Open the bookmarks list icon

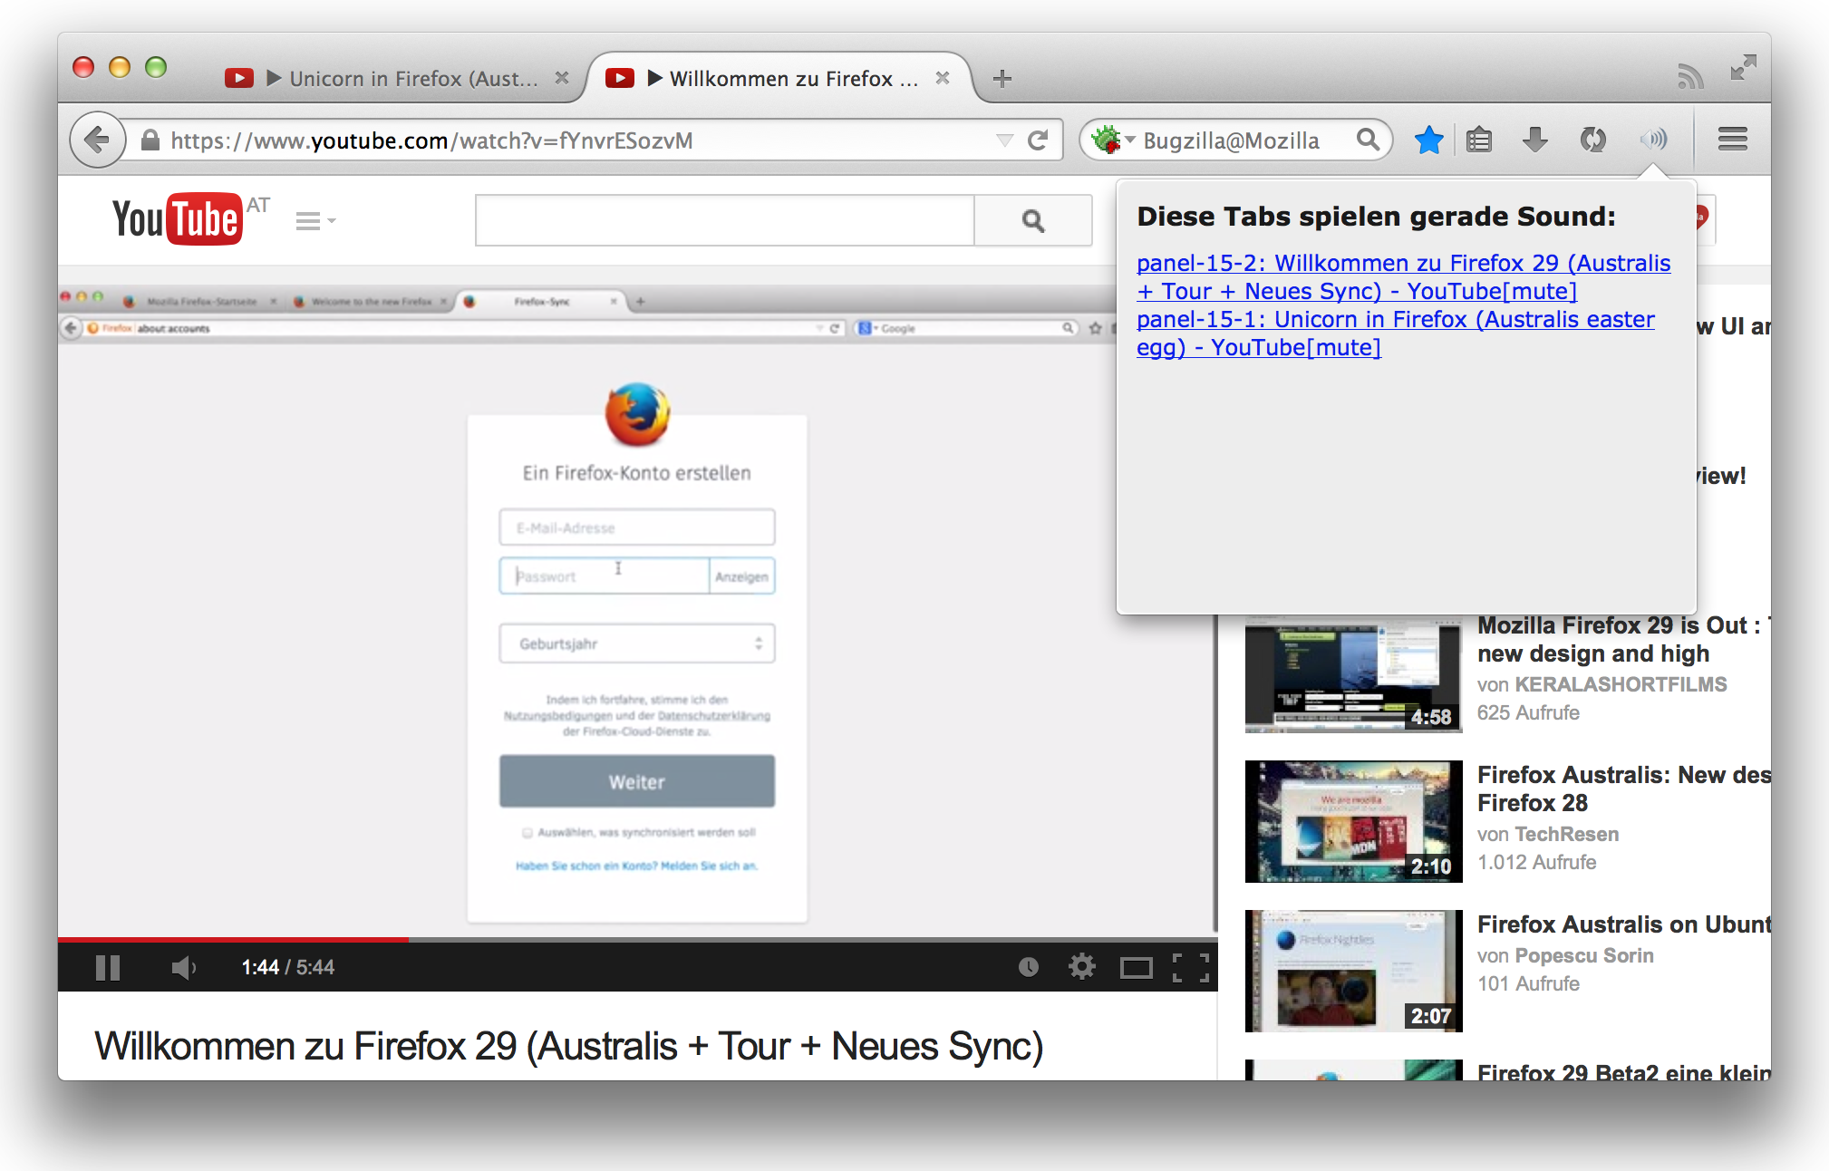tap(1479, 140)
